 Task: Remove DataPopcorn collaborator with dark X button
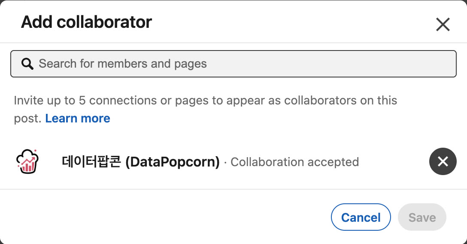[443, 161]
